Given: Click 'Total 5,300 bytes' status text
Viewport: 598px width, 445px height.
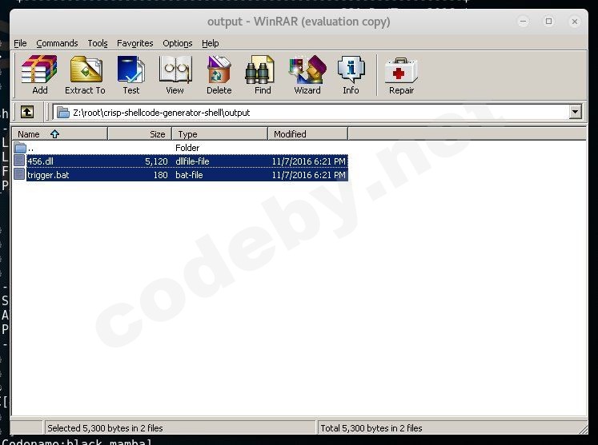Looking at the screenshot, I should 371,428.
